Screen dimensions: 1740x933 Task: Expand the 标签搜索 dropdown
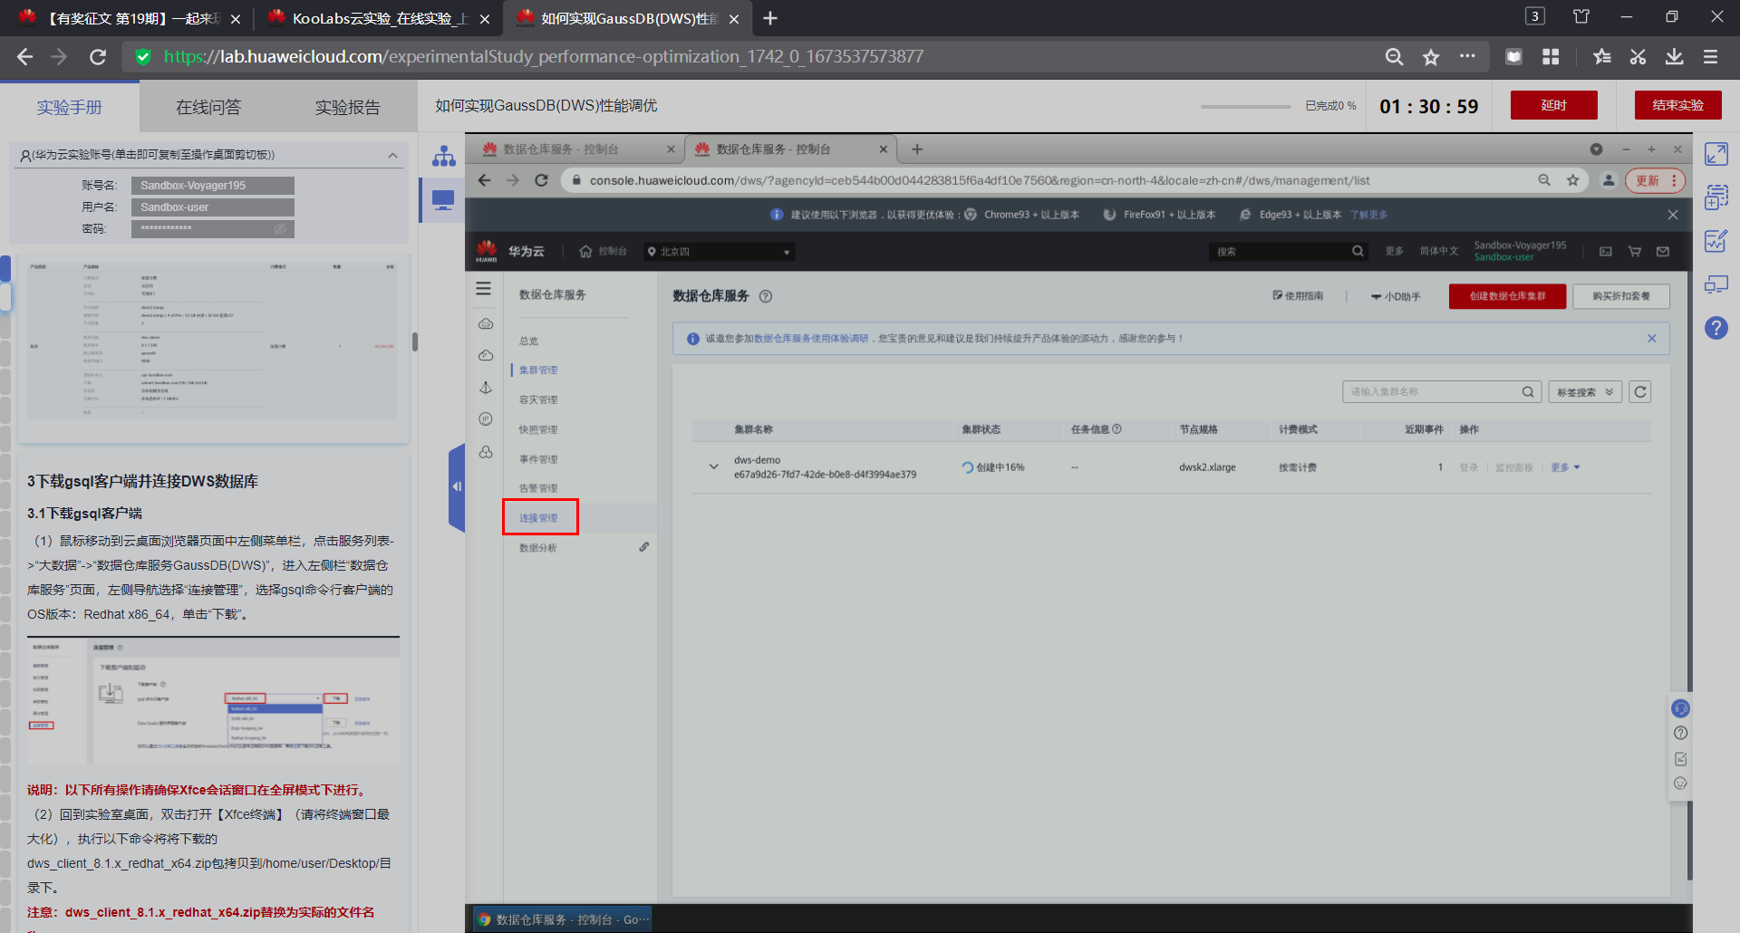pyautogui.click(x=1585, y=392)
